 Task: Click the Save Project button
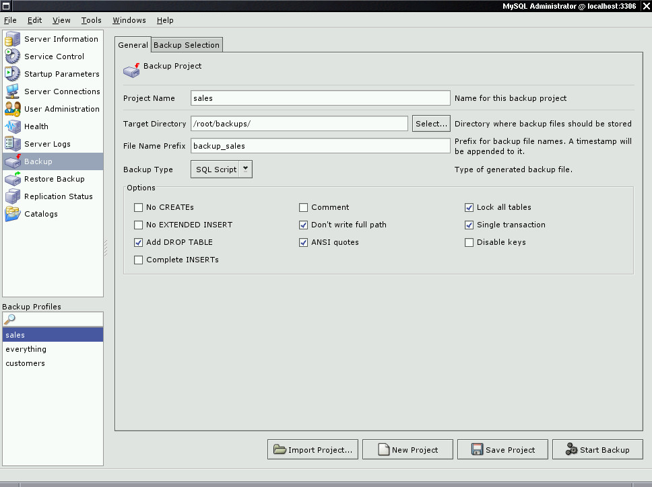(x=502, y=449)
